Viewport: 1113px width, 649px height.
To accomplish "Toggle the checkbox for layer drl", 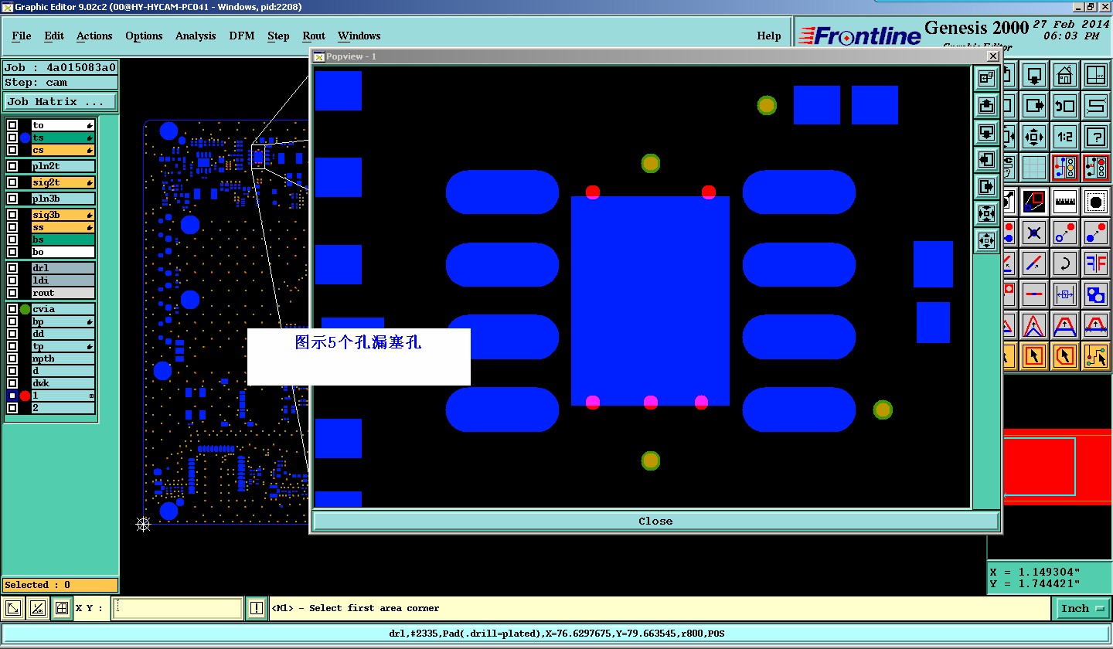I will coord(12,268).
